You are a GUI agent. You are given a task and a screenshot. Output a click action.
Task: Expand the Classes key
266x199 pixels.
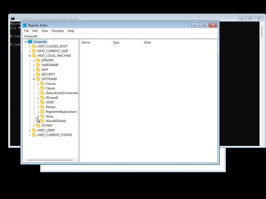click(x=38, y=84)
